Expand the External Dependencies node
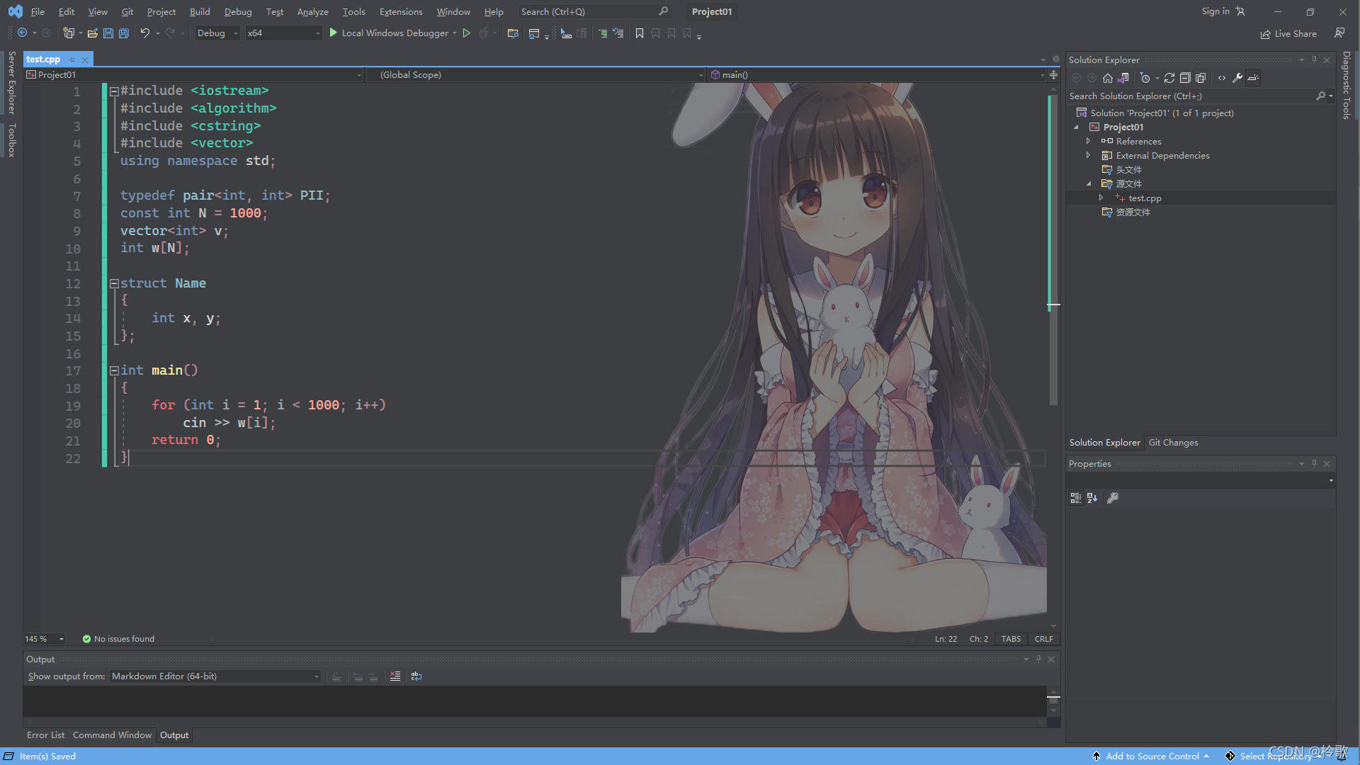This screenshot has width=1360, height=765. click(1088, 155)
